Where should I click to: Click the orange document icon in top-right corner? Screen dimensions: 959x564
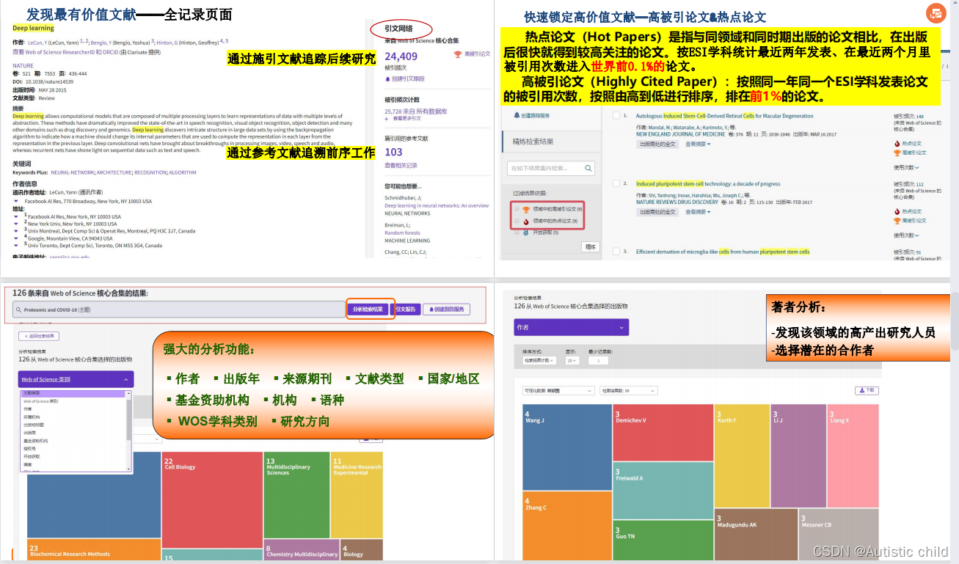coord(936,13)
